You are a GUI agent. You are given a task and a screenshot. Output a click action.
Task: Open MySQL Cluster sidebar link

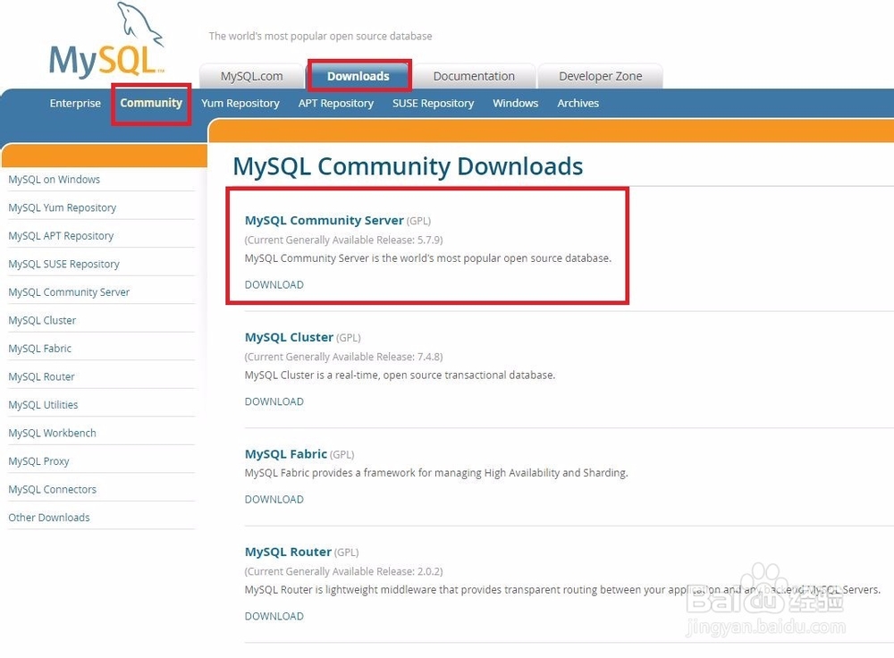(x=42, y=320)
